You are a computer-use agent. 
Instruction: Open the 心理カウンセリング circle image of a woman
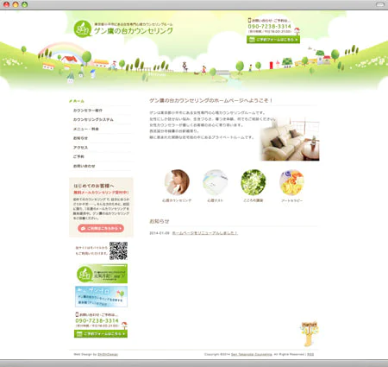coord(177,182)
